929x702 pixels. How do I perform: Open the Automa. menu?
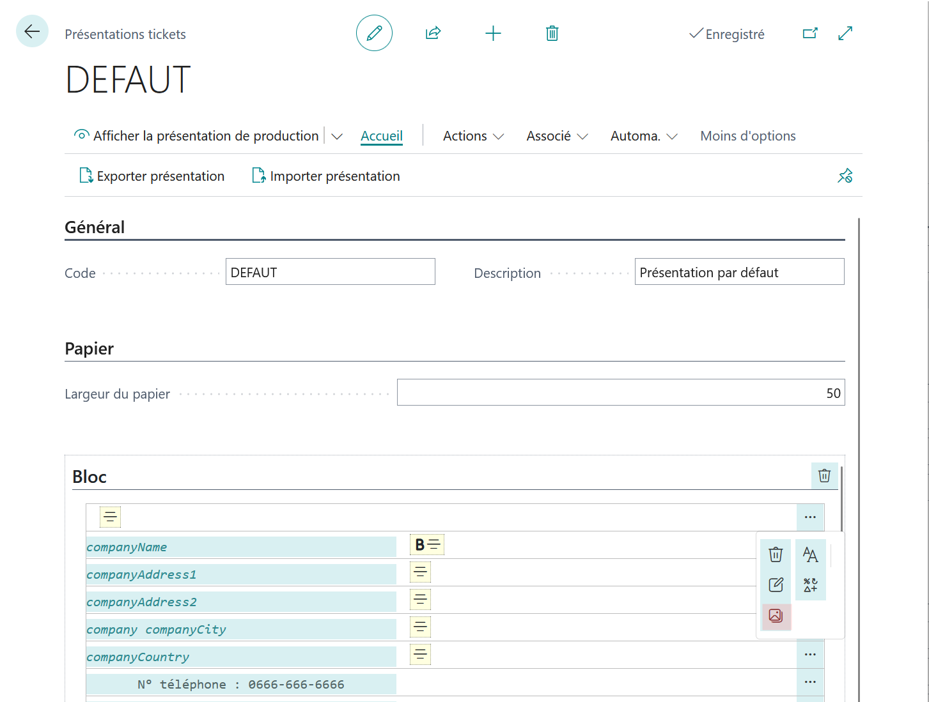coord(644,136)
